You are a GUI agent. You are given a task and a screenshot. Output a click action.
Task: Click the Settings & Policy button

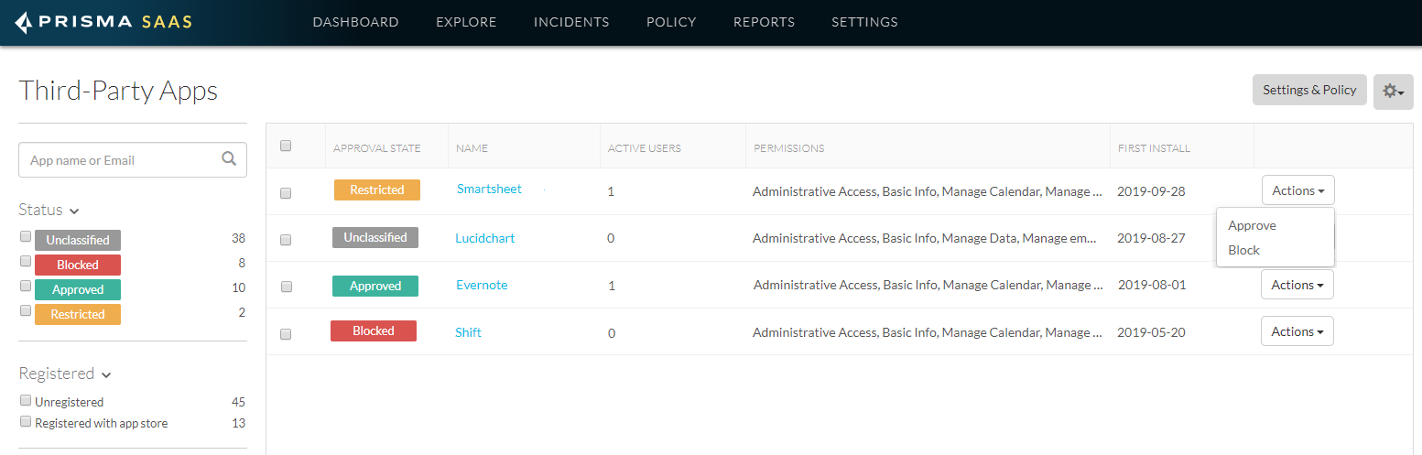(x=1308, y=90)
